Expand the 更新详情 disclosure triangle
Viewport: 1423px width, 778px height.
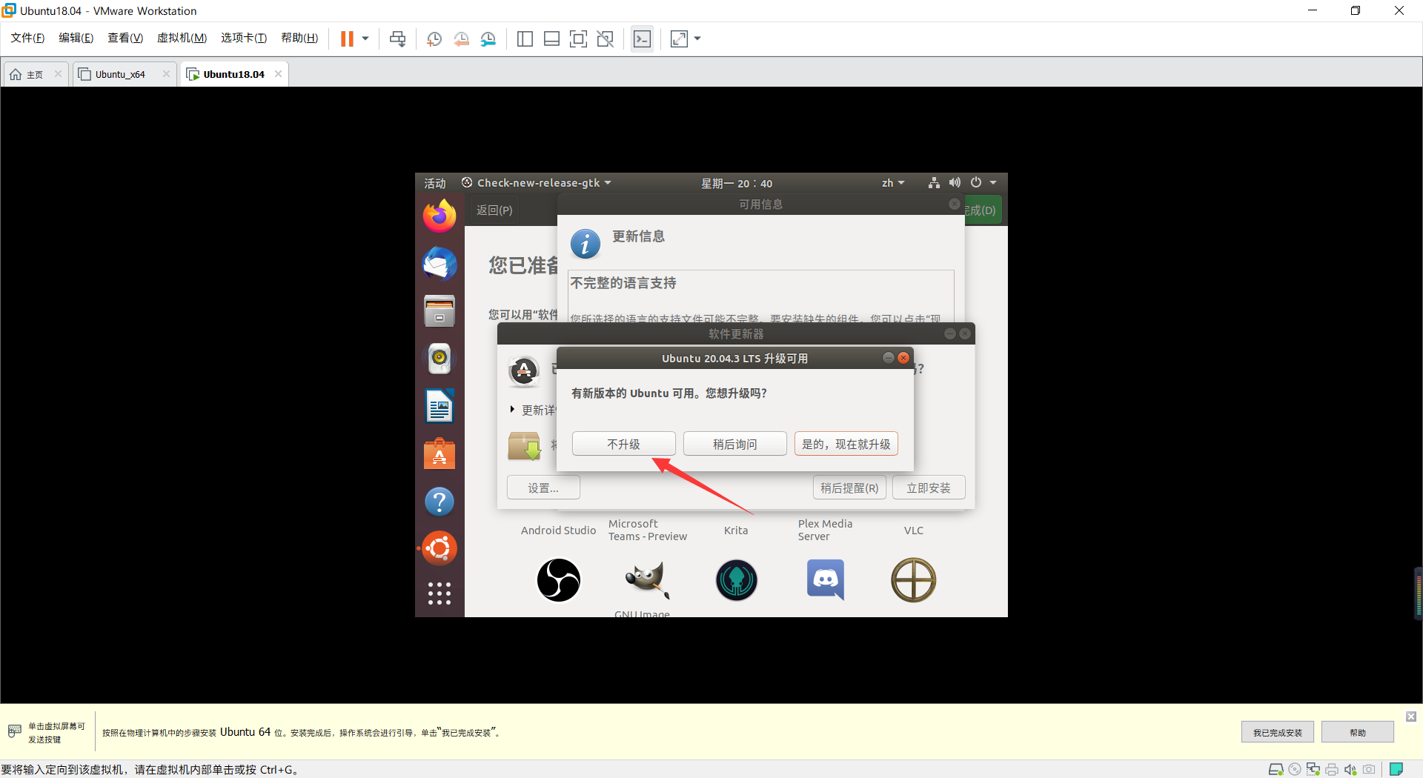pyautogui.click(x=512, y=410)
